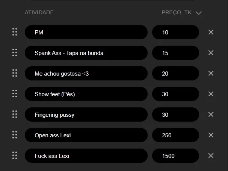228x171 pixels.
Task: Click the drag handle beside PM
Action: [15, 32]
